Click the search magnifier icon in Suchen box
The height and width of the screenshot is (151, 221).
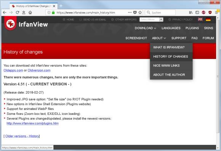pos(148,13)
